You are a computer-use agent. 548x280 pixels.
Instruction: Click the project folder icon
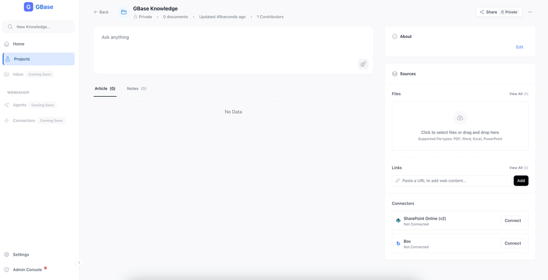[124, 12]
